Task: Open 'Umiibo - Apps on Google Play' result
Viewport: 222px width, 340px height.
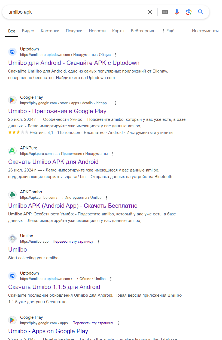Action: click(48, 331)
